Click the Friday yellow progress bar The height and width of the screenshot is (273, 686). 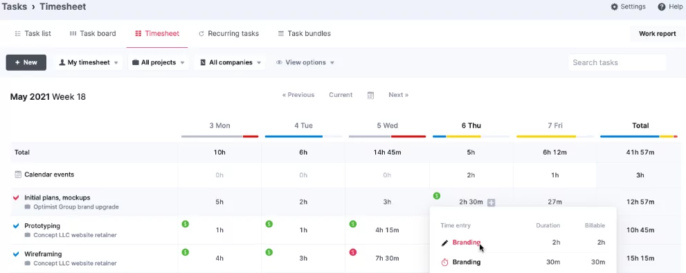(555, 136)
